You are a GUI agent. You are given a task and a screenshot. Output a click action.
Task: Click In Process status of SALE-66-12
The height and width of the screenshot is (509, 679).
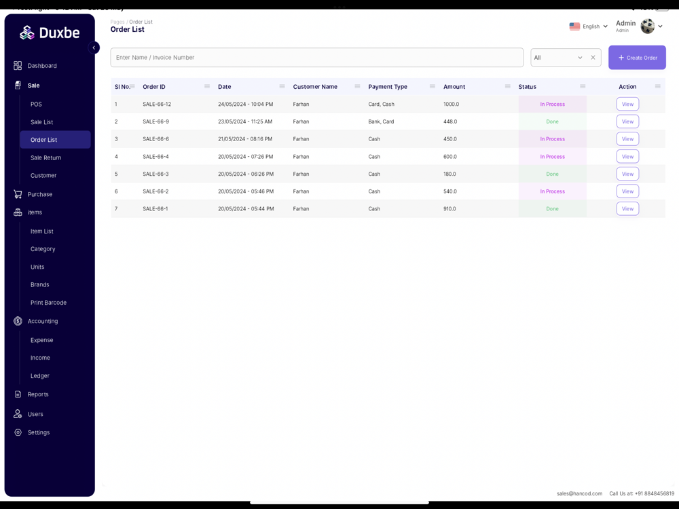(x=552, y=105)
